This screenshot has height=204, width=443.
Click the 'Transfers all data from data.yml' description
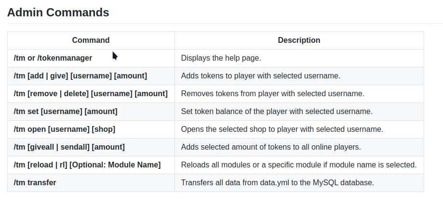point(277,183)
